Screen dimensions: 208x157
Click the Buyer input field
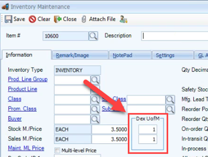[72, 119]
